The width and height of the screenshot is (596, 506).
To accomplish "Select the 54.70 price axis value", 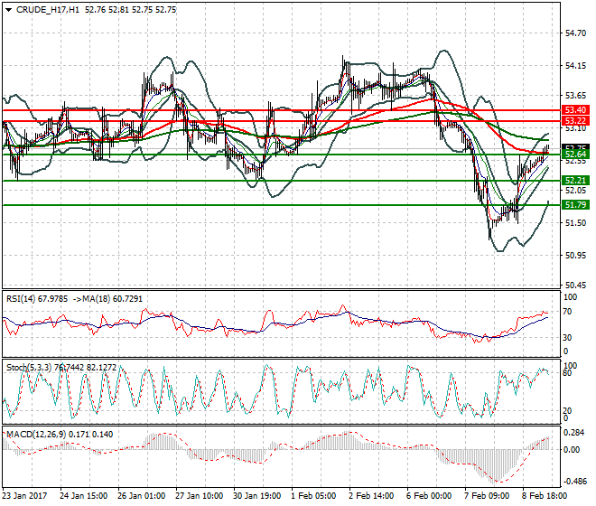I will pos(575,33).
